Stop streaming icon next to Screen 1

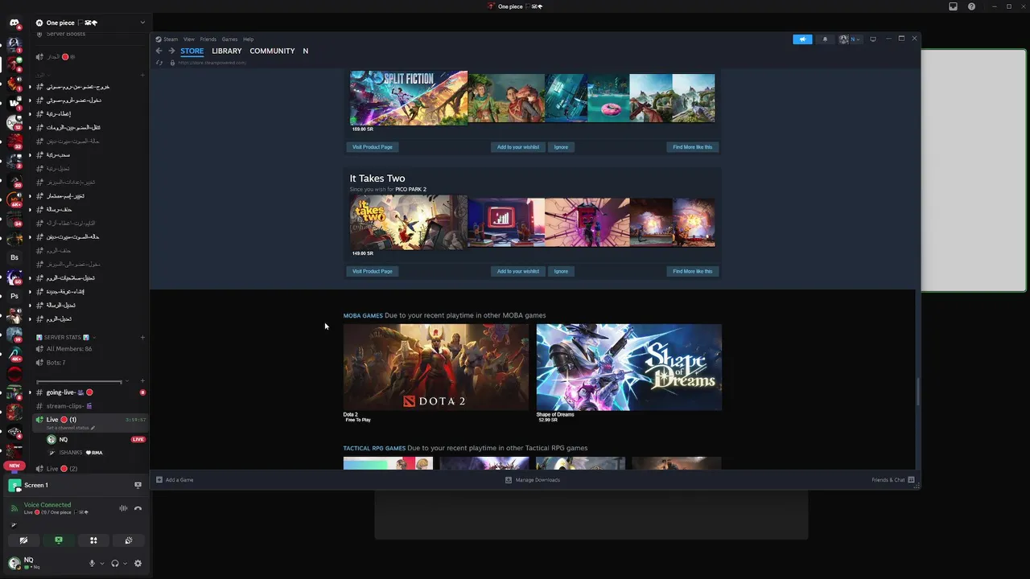pos(138,485)
